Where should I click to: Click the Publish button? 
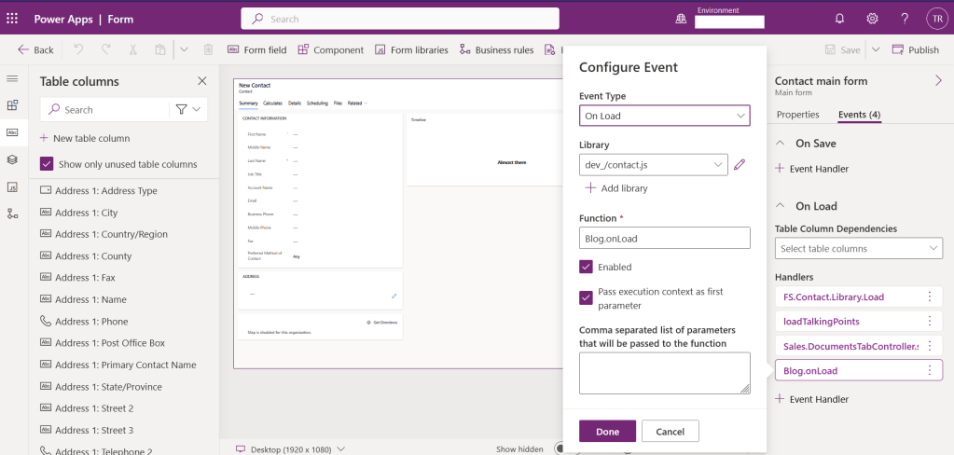(x=915, y=49)
